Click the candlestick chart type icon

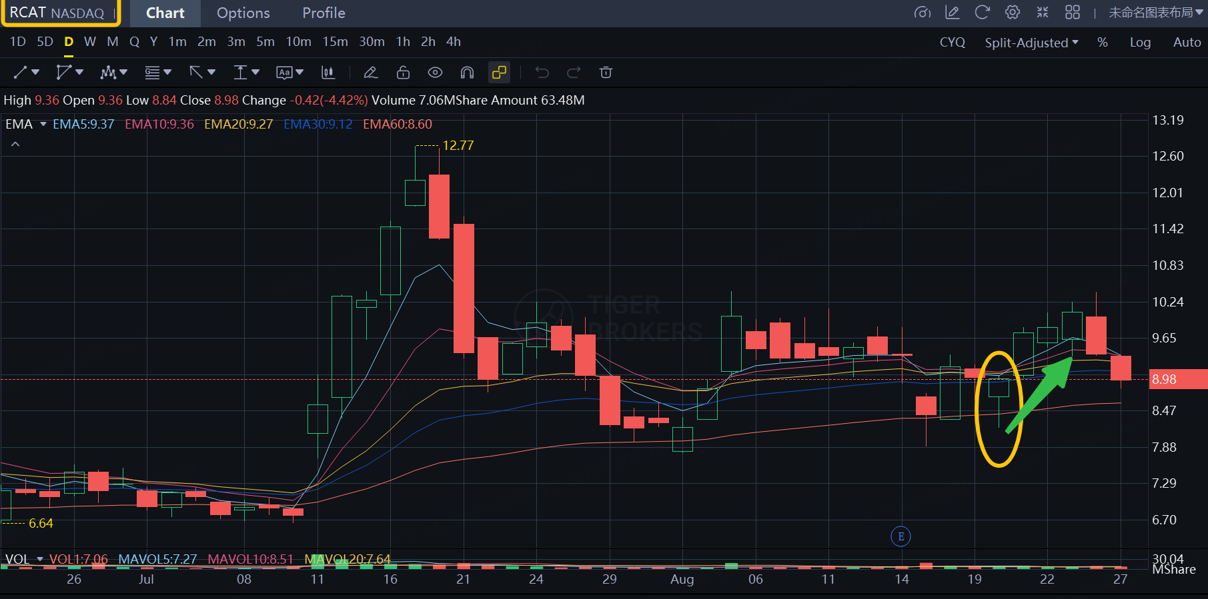tap(328, 73)
